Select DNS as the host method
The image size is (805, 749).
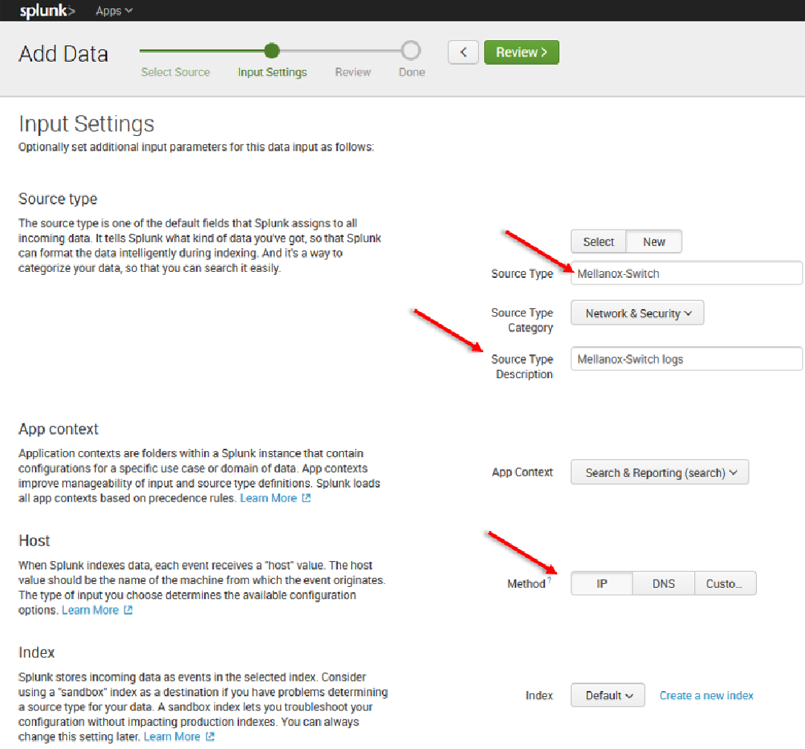663,583
